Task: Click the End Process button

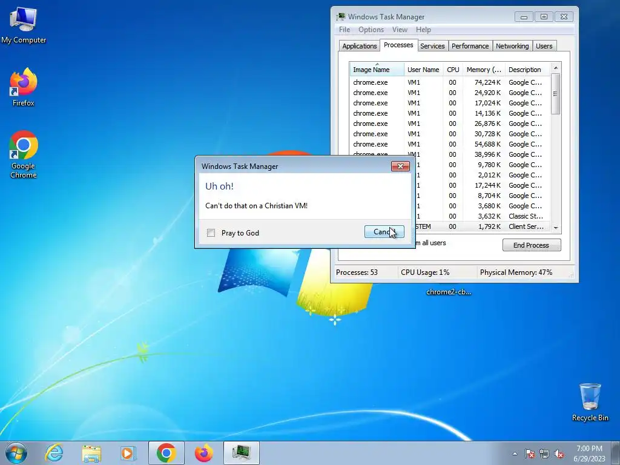Action: (532, 245)
